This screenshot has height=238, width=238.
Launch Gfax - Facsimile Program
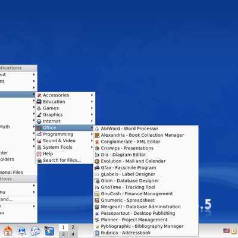point(146,168)
